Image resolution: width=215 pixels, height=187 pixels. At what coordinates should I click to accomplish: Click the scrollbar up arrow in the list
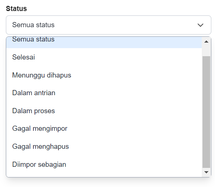[x=206, y=42]
